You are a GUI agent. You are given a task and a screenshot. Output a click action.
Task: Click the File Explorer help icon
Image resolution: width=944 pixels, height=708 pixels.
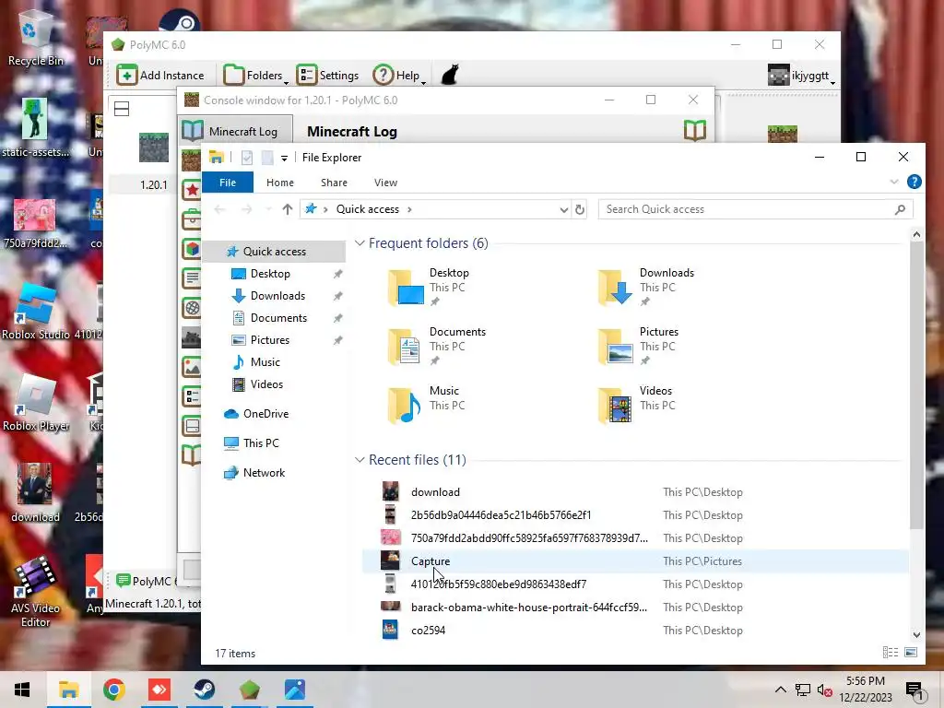tap(914, 182)
